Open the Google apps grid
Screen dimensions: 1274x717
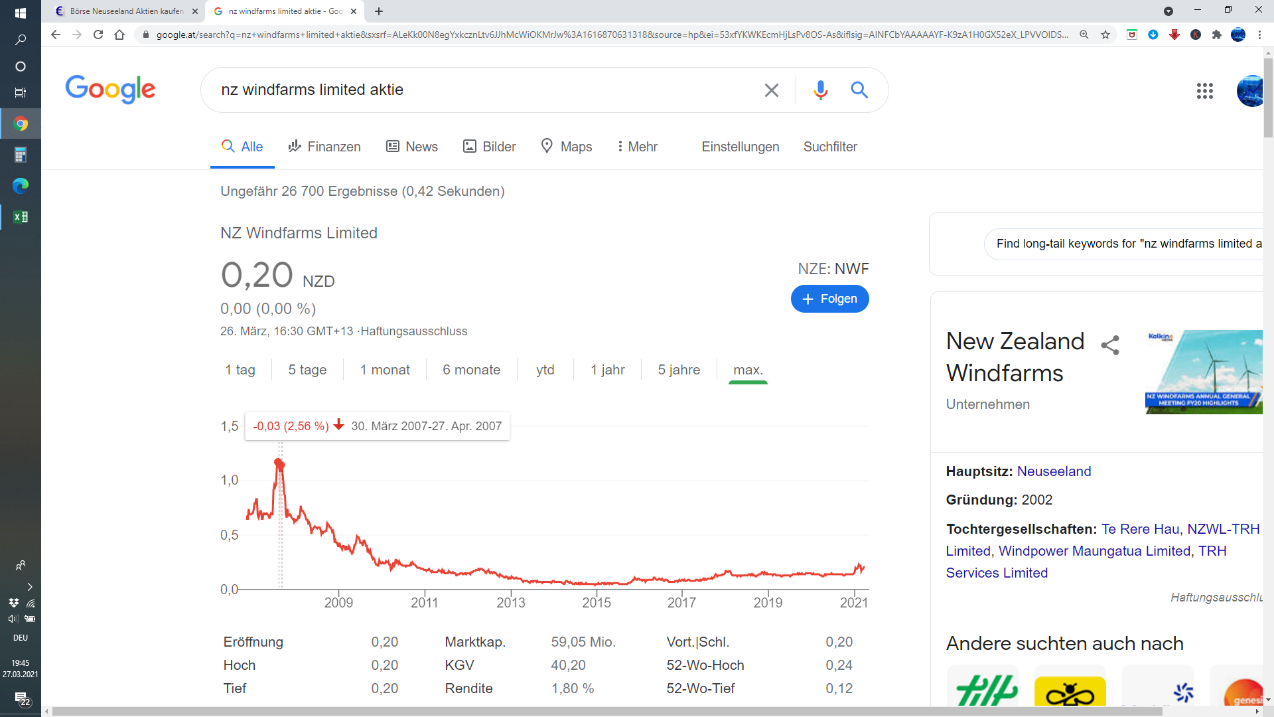point(1204,91)
